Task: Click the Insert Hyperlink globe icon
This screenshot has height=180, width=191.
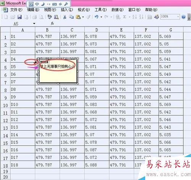Action: click(118, 17)
